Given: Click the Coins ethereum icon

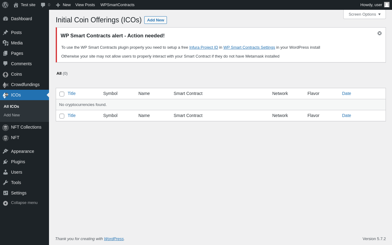Looking at the screenshot, I should click(6, 74).
